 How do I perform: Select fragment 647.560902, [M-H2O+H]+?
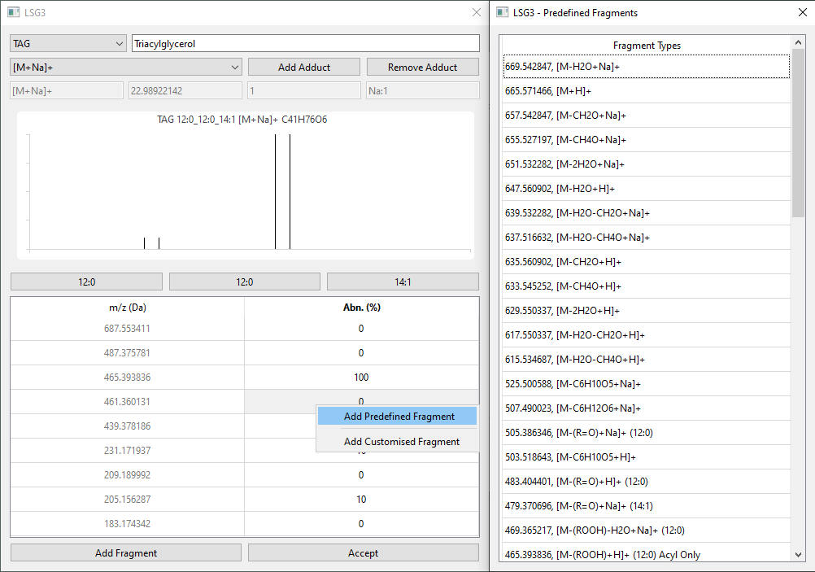[647, 189]
